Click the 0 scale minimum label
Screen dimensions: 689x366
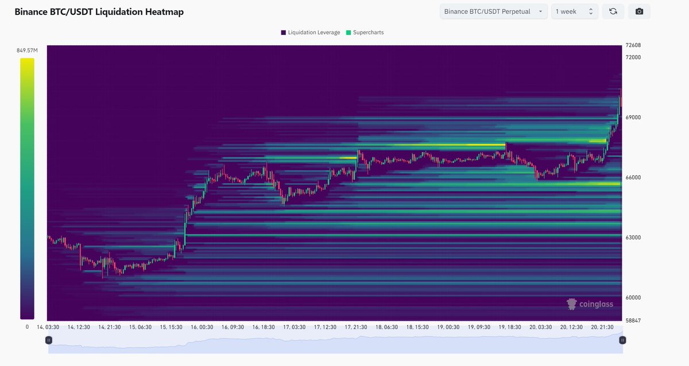[27, 327]
